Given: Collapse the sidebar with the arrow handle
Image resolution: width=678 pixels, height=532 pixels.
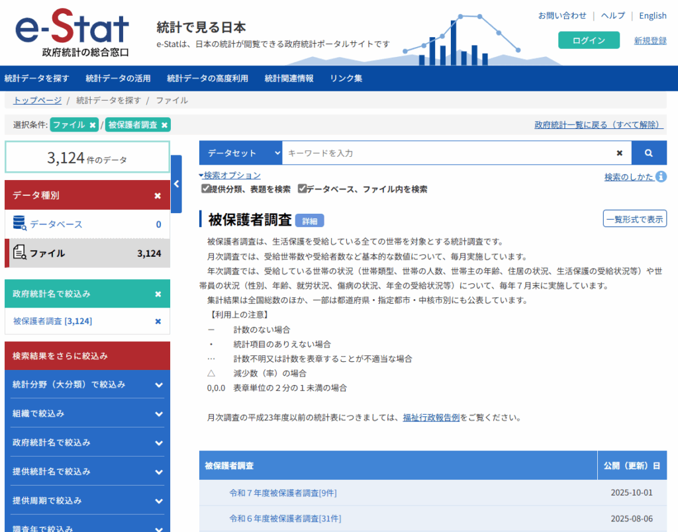Looking at the screenshot, I should 176,184.
